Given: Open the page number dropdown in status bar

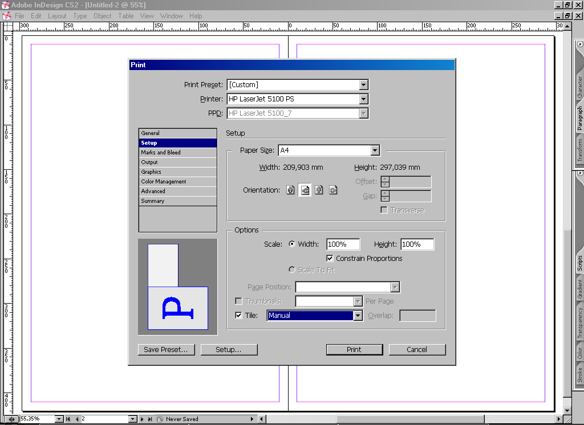Looking at the screenshot, I should pos(133,419).
